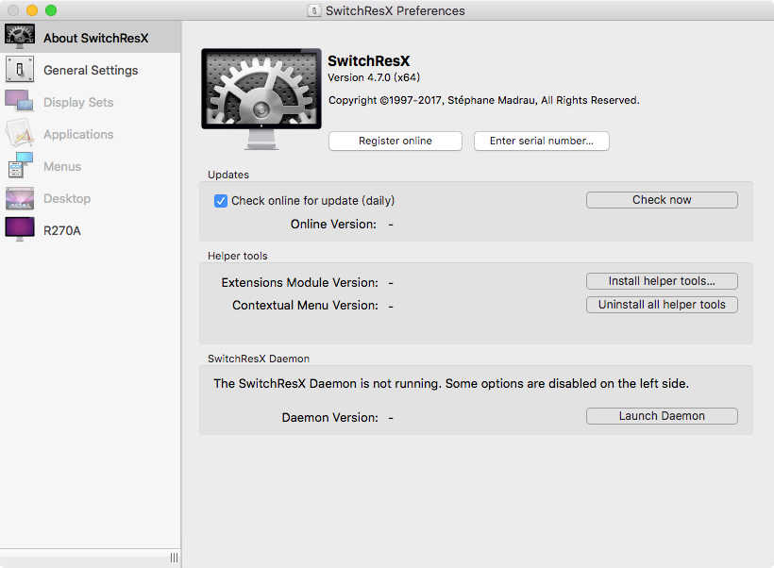Click the 'Updates' section heading
774x568 pixels.
coord(228,175)
